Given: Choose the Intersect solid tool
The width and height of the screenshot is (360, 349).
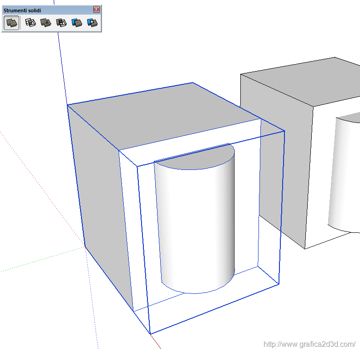Looking at the screenshot, I should (30, 23).
